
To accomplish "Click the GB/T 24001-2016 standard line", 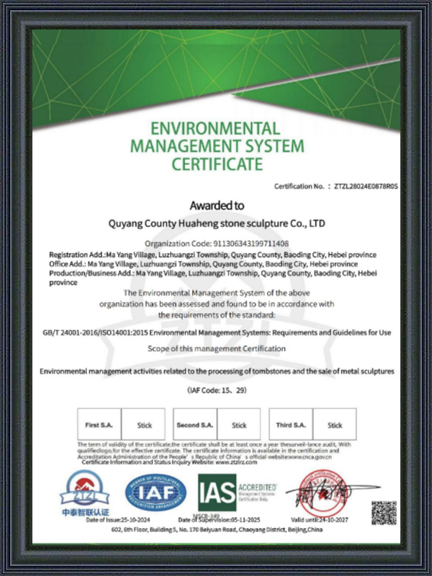I will coord(217,333).
